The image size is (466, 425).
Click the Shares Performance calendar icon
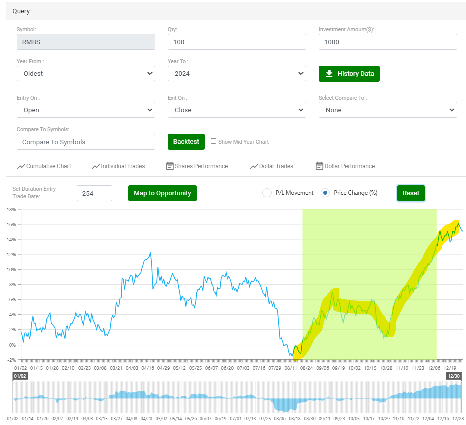pyautogui.click(x=170, y=166)
